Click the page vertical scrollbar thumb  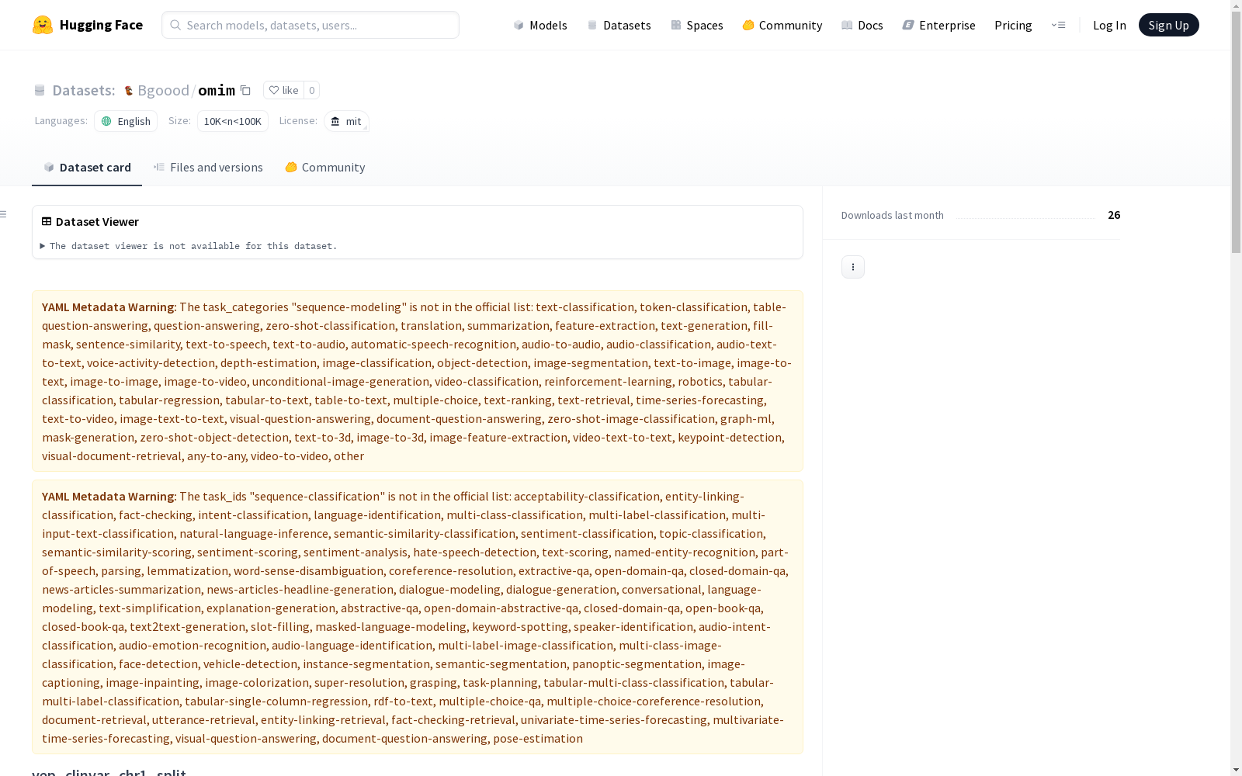click(1236, 132)
